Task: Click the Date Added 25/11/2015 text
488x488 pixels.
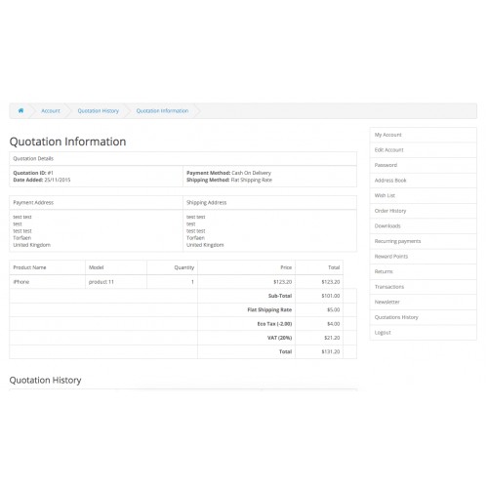Action: click(42, 180)
